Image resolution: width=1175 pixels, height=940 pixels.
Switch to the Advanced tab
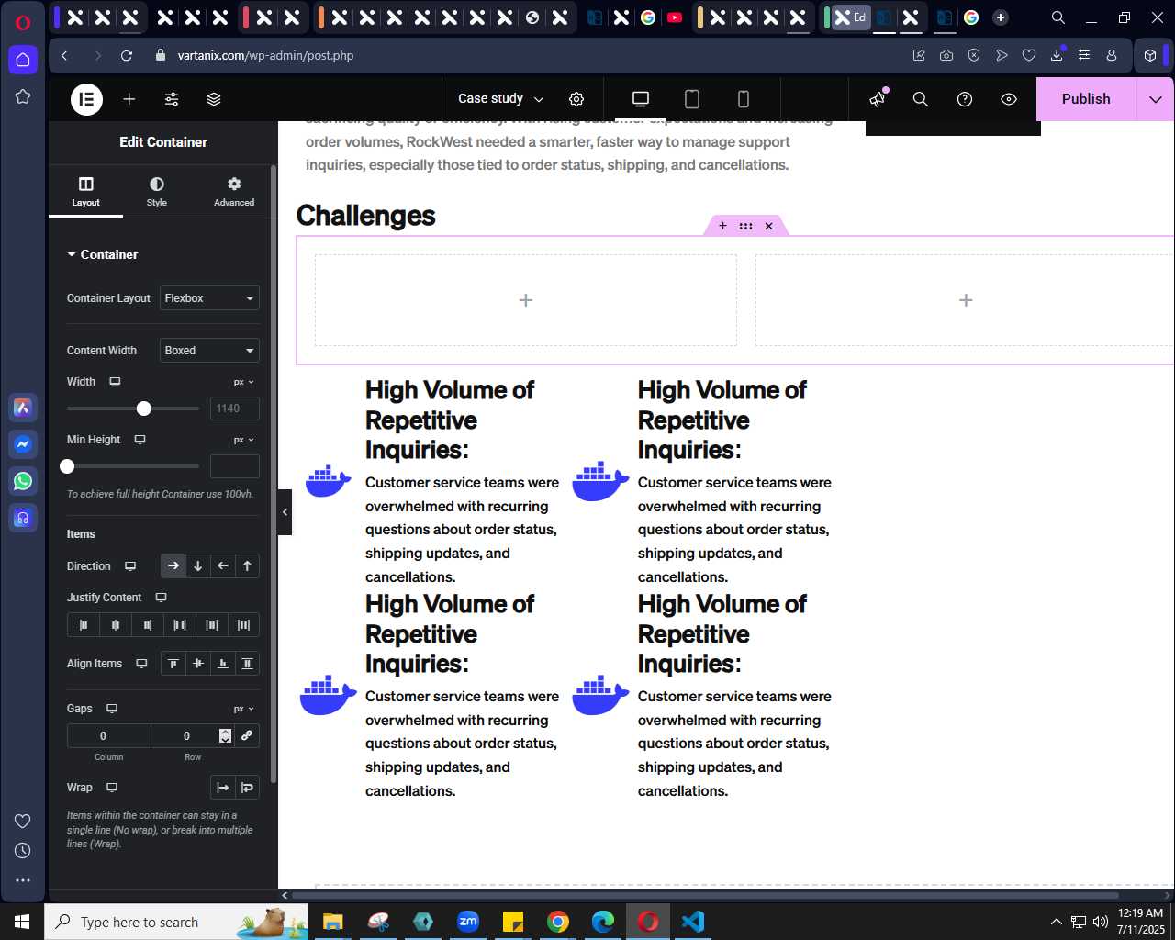[x=234, y=192]
